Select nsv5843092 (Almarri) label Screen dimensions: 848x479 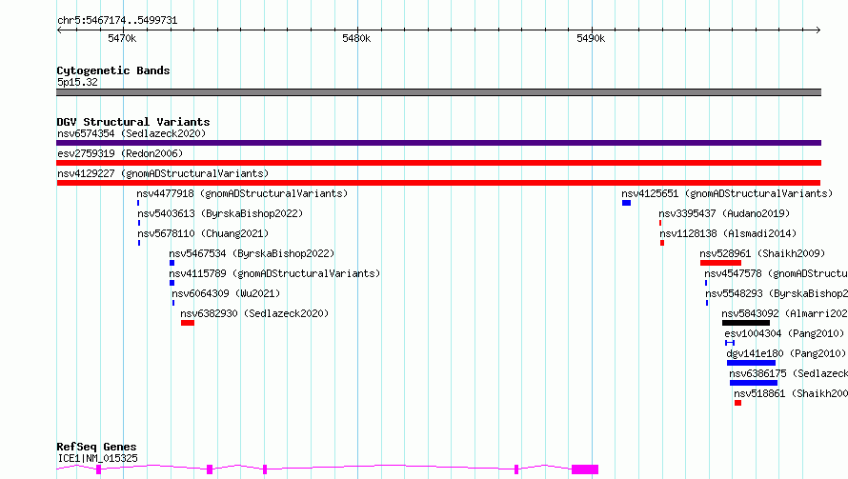click(x=785, y=313)
